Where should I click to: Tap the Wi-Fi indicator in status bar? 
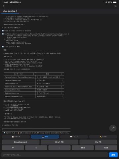click(x=106, y=2)
